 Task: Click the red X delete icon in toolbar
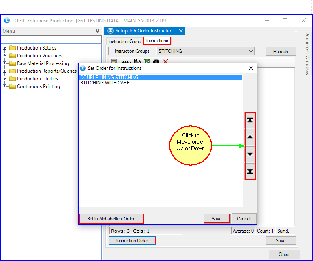tap(165, 61)
